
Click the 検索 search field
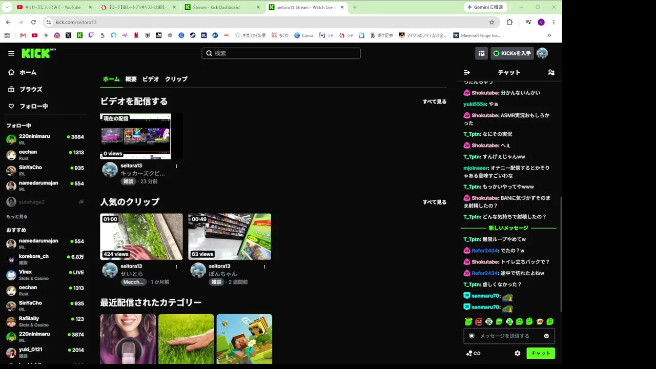point(281,53)
